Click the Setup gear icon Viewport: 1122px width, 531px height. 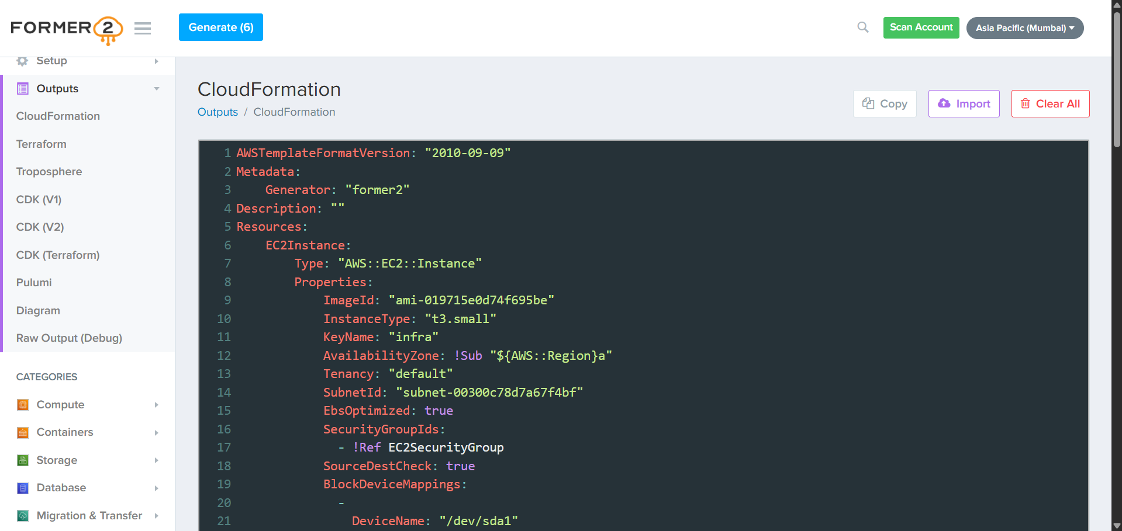click(22, 61)
